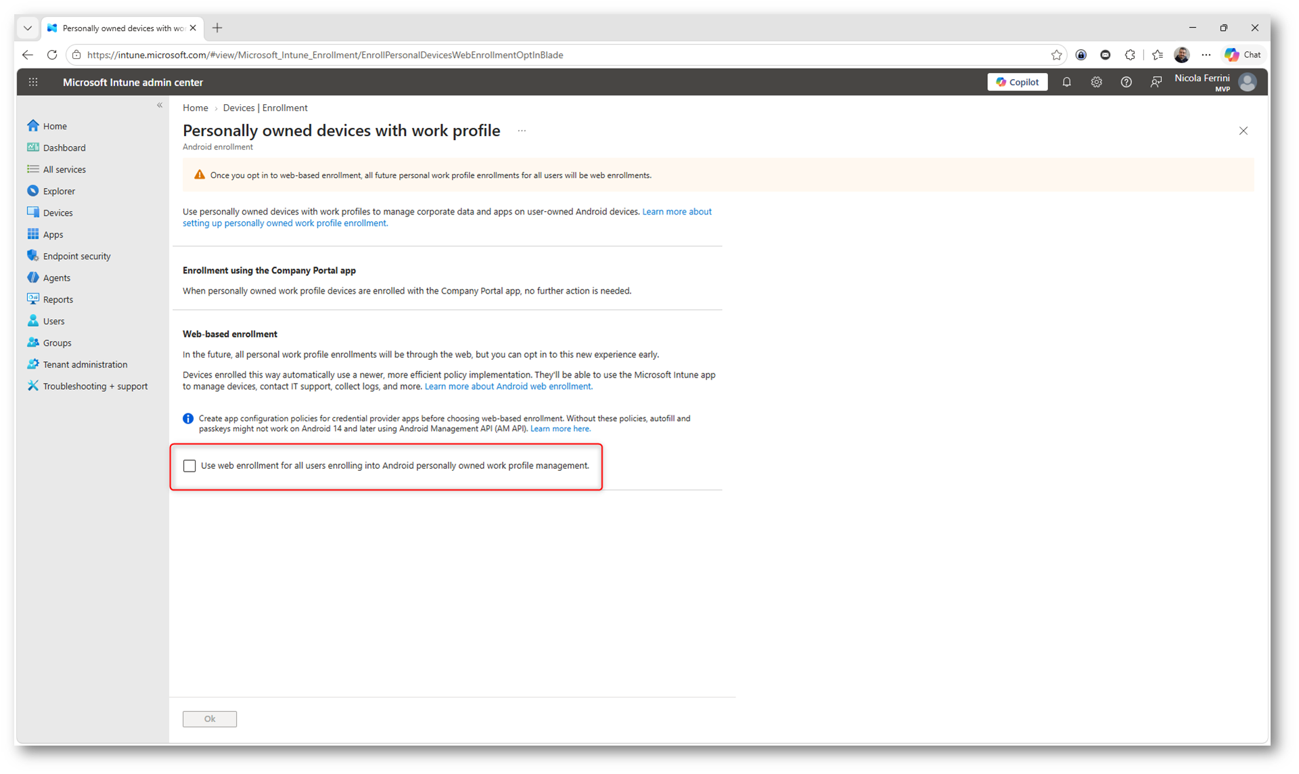Open a new browser tab
The height and width of the screenshot is (774, 1299).
click(x=217, y=28)
